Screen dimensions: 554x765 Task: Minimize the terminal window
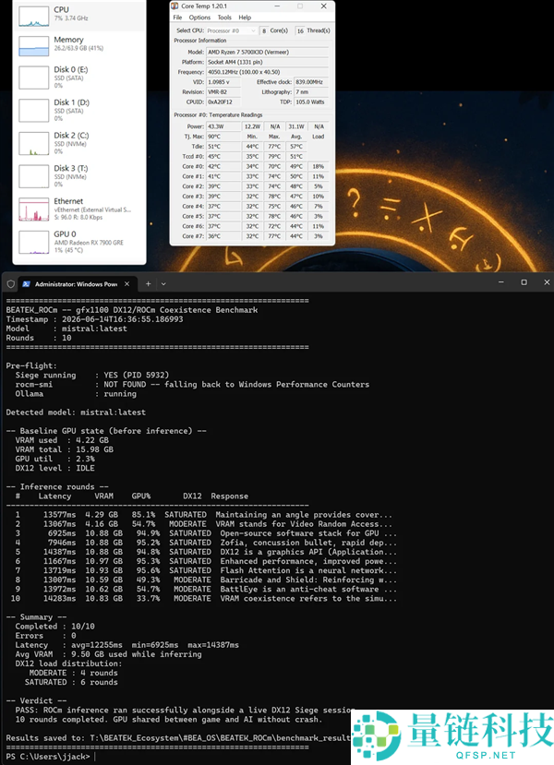point(500,282)
